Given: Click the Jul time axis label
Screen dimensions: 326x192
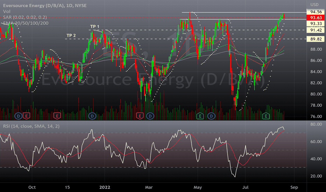Looking at the screenshot, I should (245, 187).
